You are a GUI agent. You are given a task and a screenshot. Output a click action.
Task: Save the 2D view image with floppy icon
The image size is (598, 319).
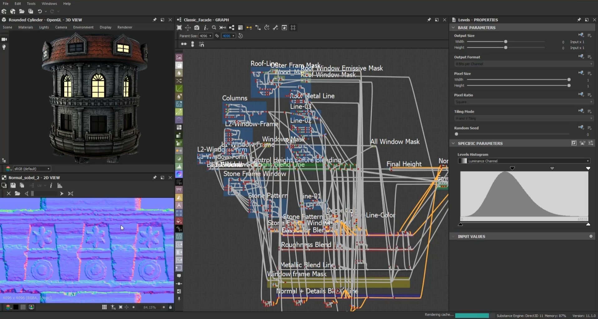[x=13, y=186]
